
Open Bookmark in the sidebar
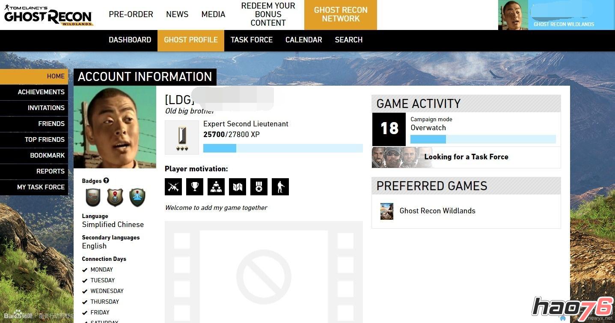(34, 156)
